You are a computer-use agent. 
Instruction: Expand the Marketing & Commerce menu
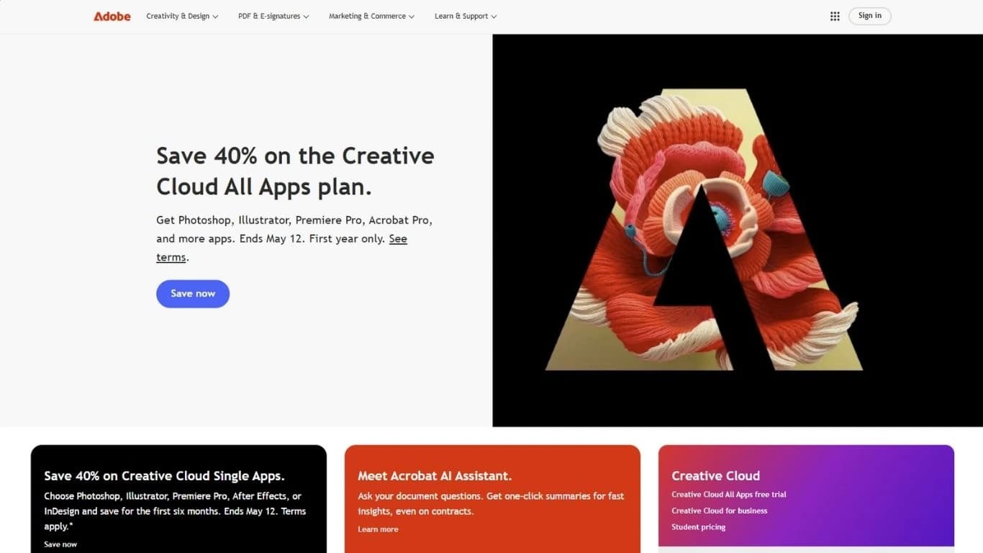(371, 16)
